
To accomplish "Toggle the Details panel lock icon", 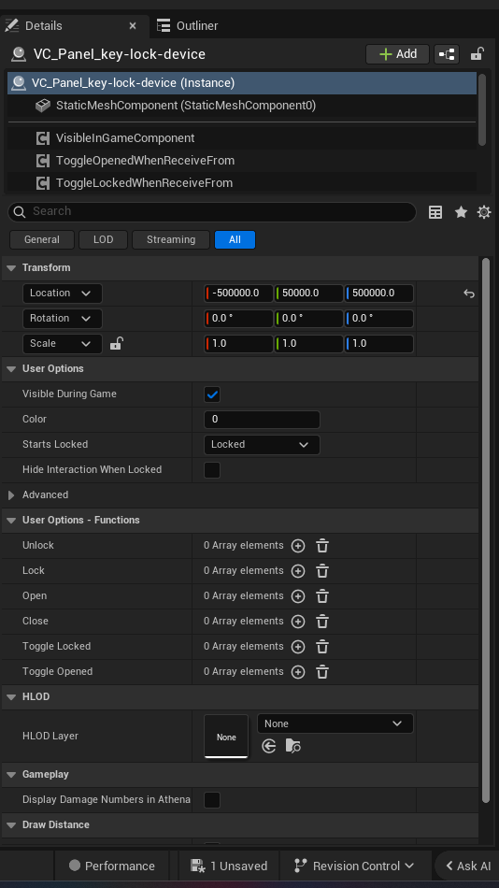I will click(x=478, y=54).
